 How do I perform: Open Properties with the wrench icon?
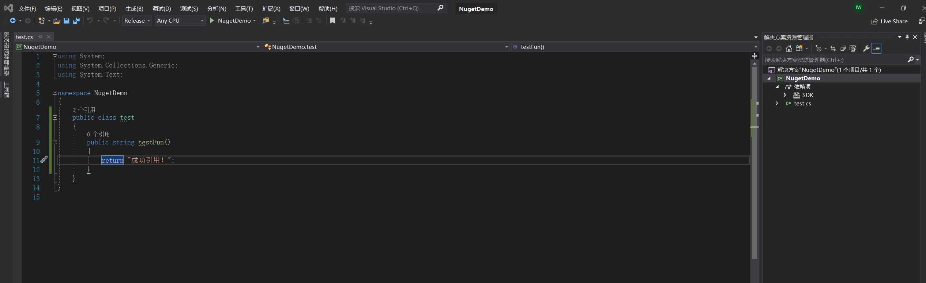[866, 49]
